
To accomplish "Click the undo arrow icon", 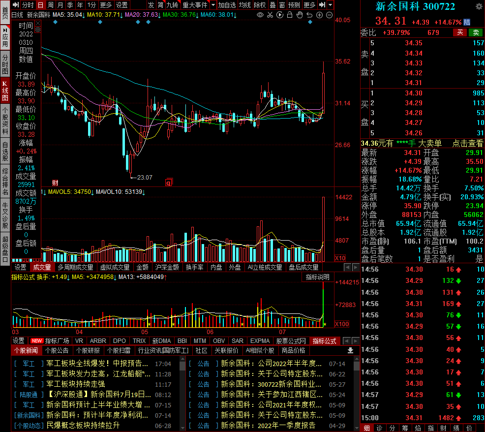I will pos(309,15).
